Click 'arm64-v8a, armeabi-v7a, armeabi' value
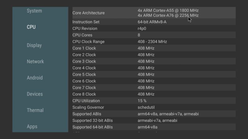 click(x=168, y=114)
